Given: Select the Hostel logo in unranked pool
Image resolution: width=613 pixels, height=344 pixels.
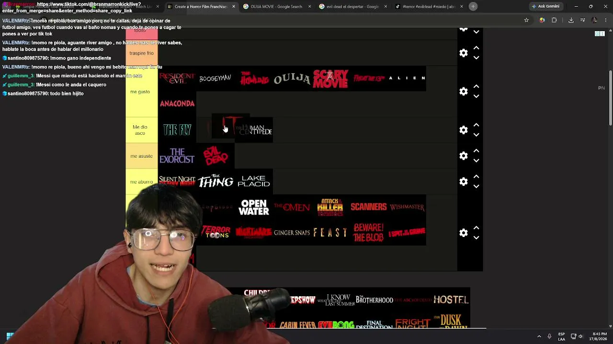Looking at the screenshot, I should 451,300.
